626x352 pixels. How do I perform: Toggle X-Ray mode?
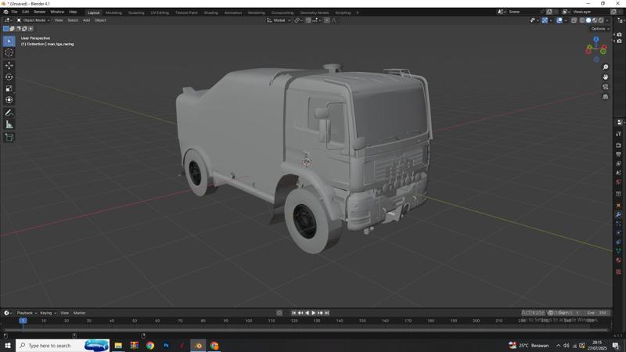pos(574,20)
